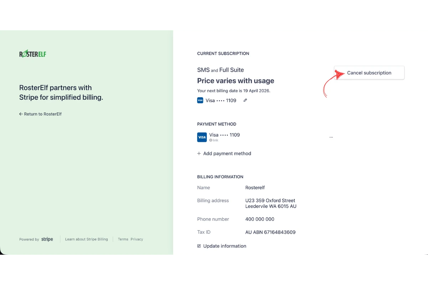The image size is (428, 285).
Task: Click the 'link' label under Visa 1109
Action: click(x=214, y=140)
